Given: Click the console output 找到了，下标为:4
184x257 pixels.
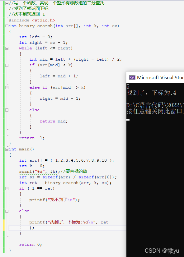Looking at the screenshot, I should click(x=151, y=93).
